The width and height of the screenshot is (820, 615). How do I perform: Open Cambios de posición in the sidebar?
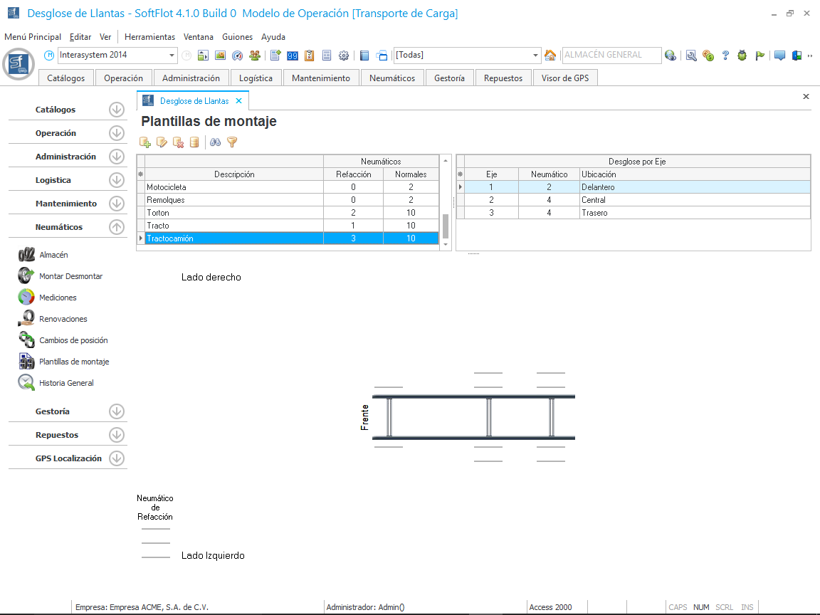(x=73, y=340)
